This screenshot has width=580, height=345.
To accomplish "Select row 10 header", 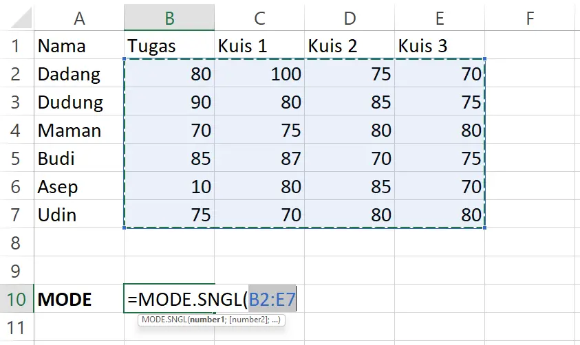I will coord(17,299).
